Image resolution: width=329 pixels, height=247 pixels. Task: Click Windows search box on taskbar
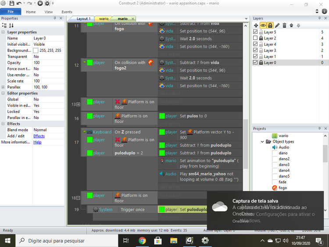click(67, 241)
